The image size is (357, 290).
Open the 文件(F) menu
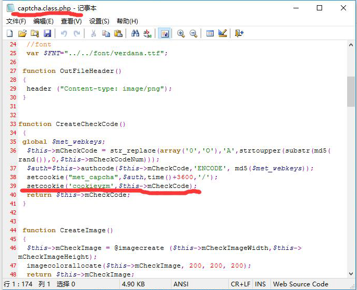[x=16, y=21]
